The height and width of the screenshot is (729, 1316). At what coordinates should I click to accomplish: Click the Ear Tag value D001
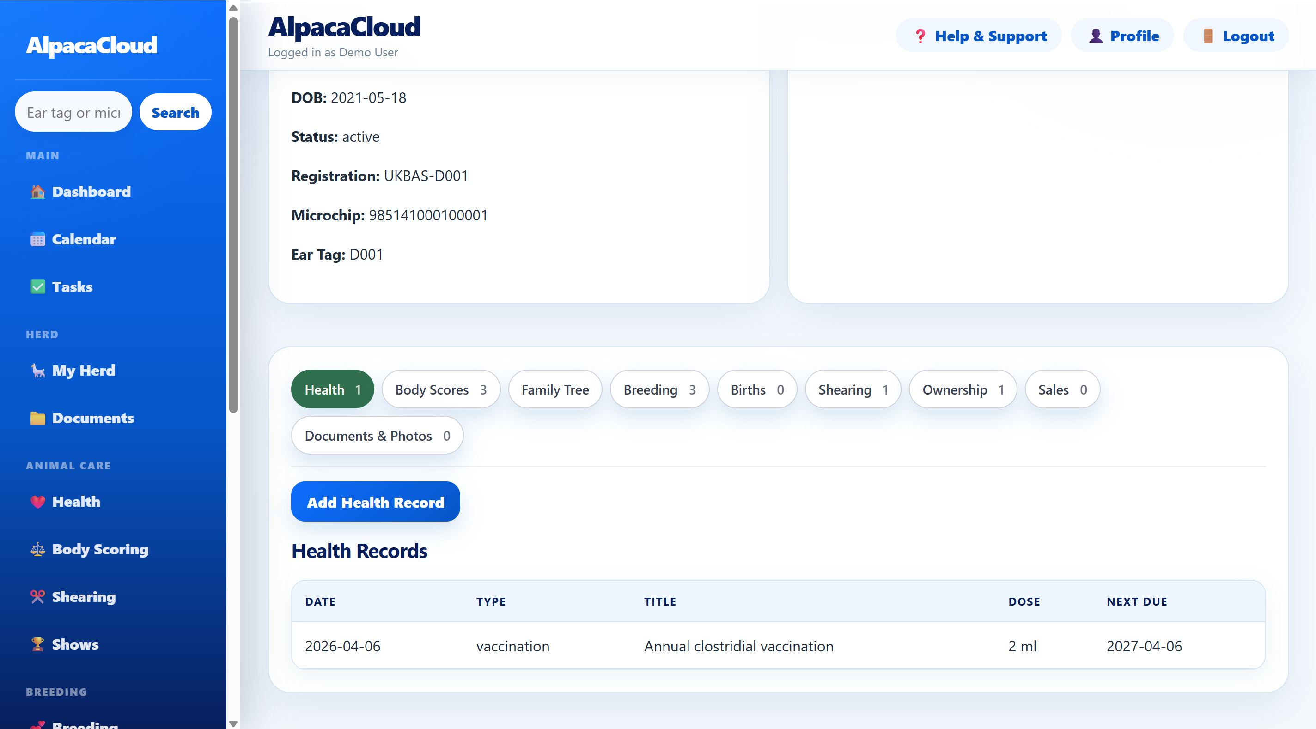click(366, 255)
